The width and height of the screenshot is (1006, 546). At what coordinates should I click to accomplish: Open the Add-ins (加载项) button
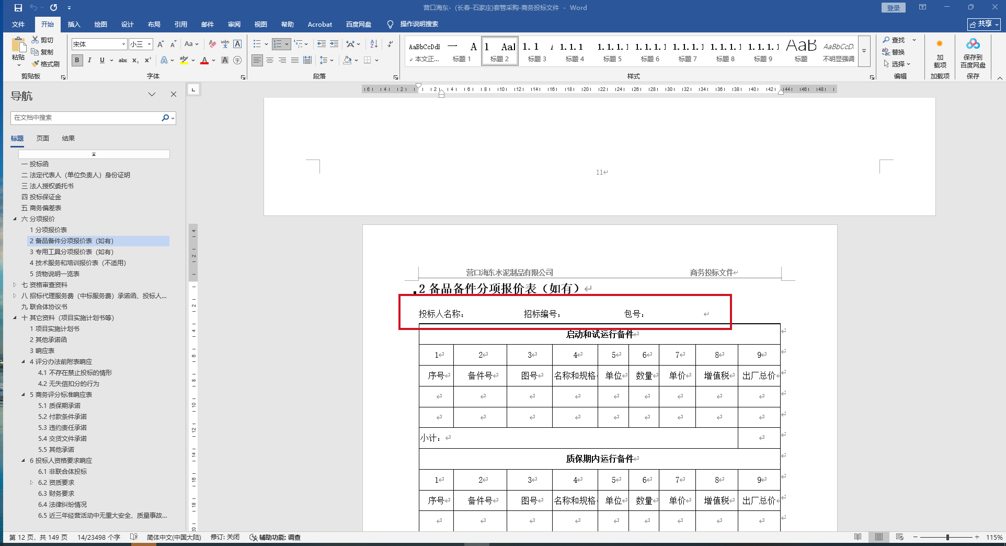point(940,53)
